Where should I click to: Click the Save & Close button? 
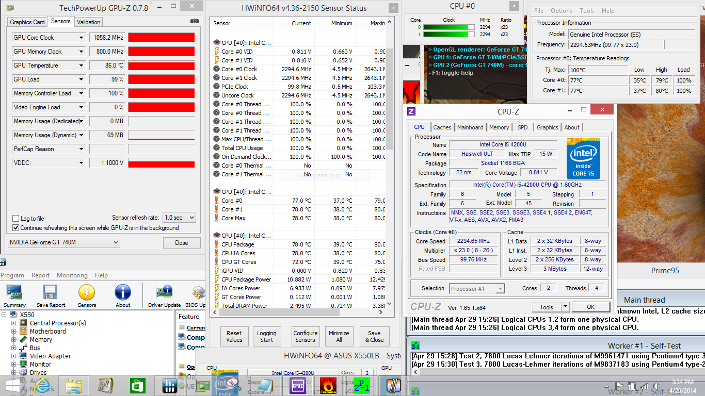(375, 337)
